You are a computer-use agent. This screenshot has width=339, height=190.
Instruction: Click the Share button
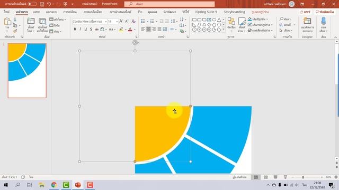tap(305, 12)
